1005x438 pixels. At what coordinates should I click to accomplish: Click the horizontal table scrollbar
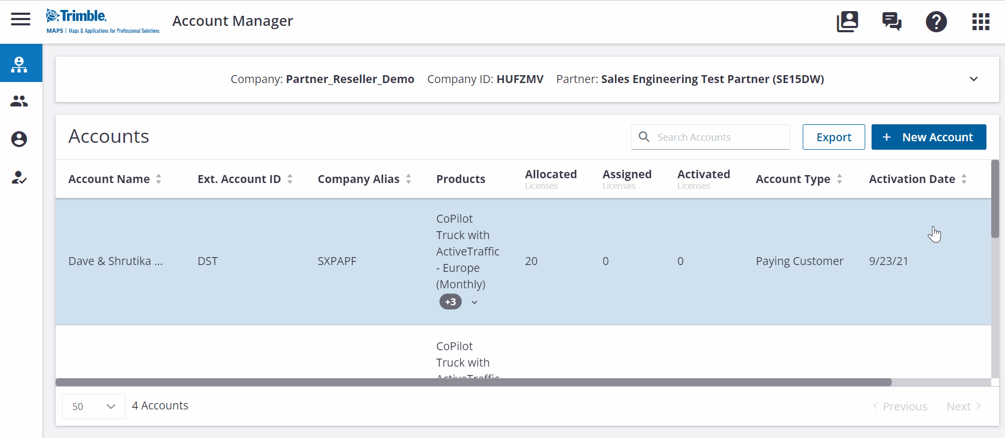(x=473, y=382)
